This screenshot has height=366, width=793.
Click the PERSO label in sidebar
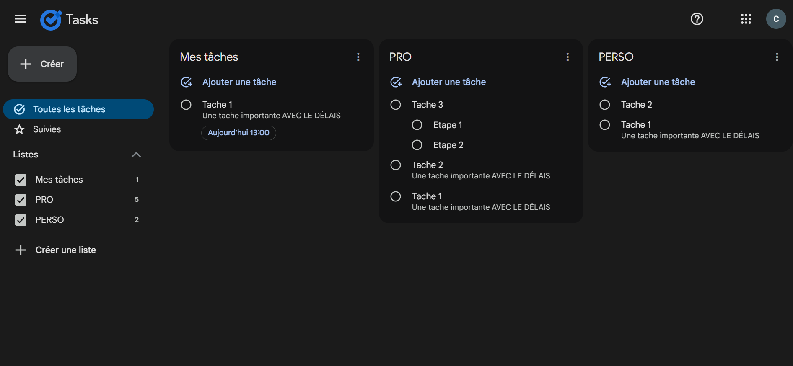coord(49,220)
